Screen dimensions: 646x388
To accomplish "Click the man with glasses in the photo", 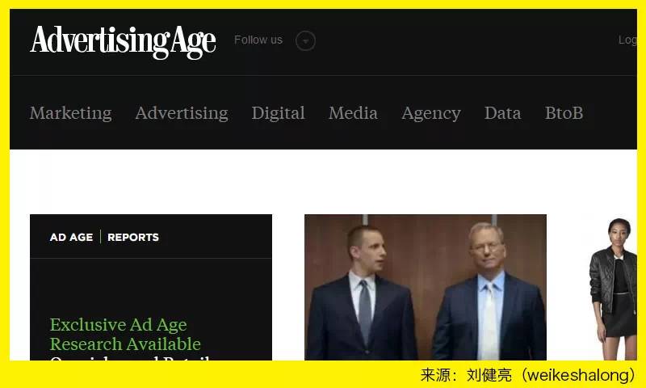I will pos(489,292).
